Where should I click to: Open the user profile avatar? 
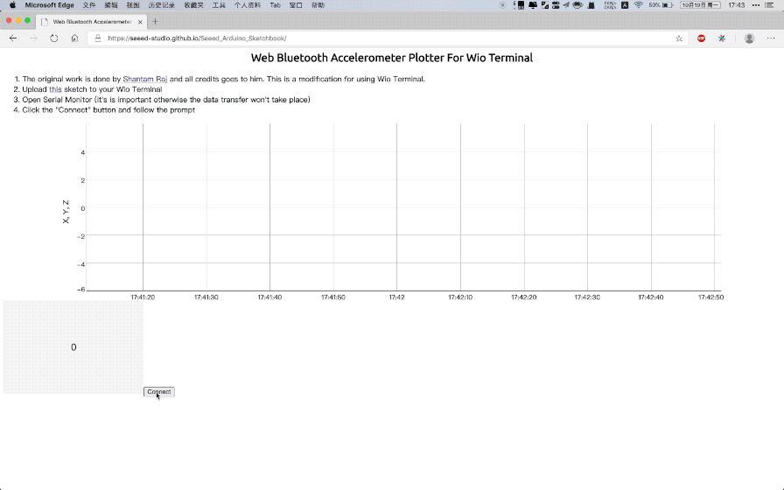point(749,38)
